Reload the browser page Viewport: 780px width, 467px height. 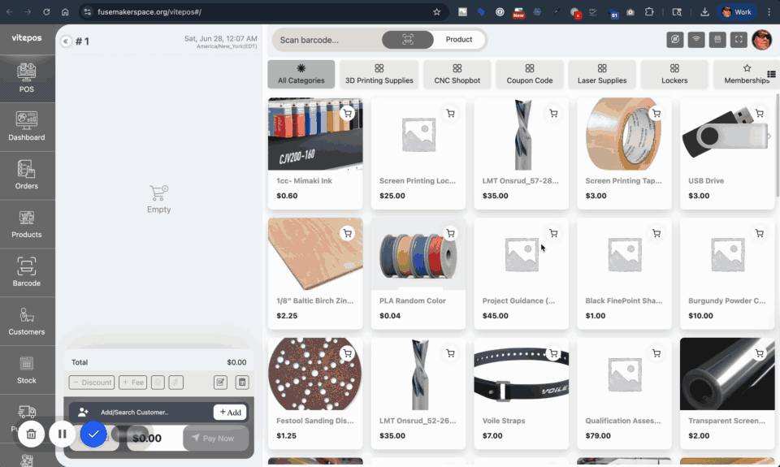[x=46, y=12]
